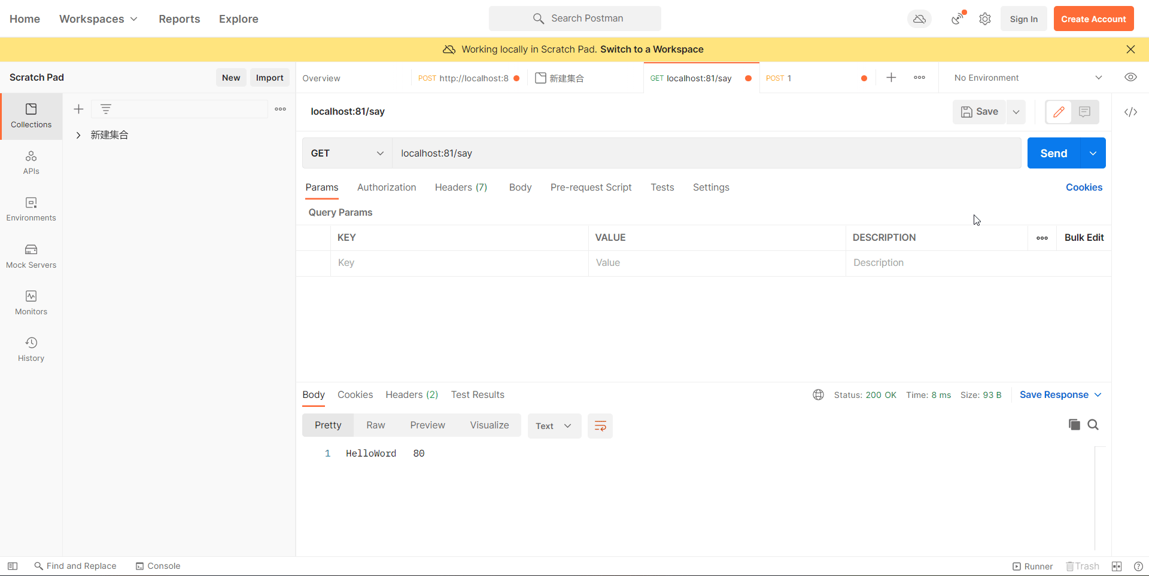Open the Mock Servers sidebar panel

pos(31,256)
